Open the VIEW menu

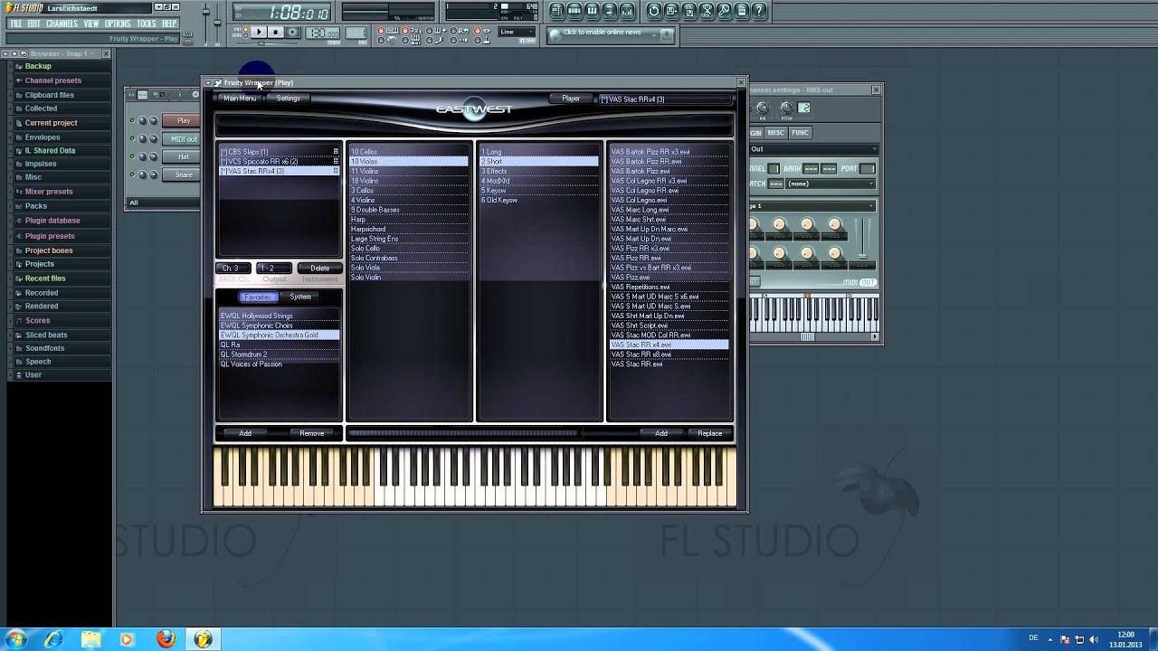91,24
